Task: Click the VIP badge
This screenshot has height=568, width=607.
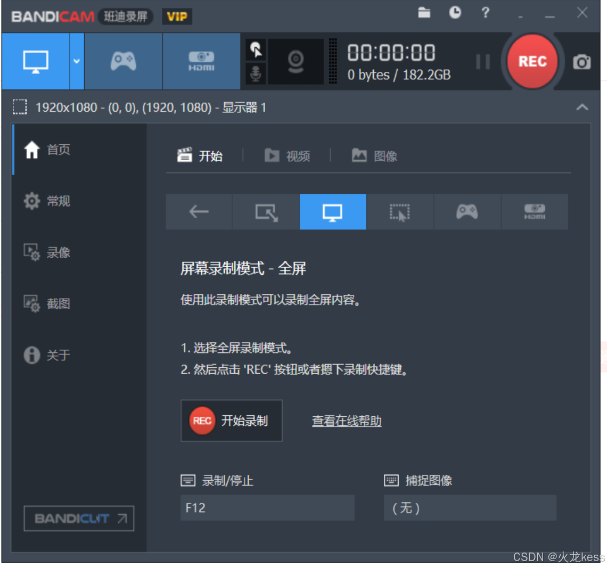Action: point(177,17)
